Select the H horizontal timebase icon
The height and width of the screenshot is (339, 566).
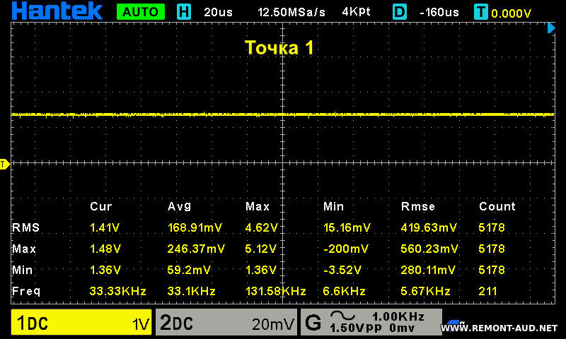coord(184,12)
